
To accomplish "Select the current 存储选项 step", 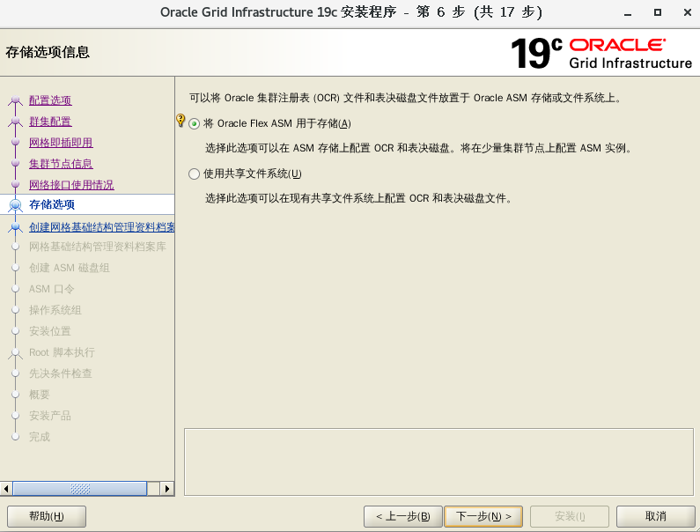I will [52, 204].
